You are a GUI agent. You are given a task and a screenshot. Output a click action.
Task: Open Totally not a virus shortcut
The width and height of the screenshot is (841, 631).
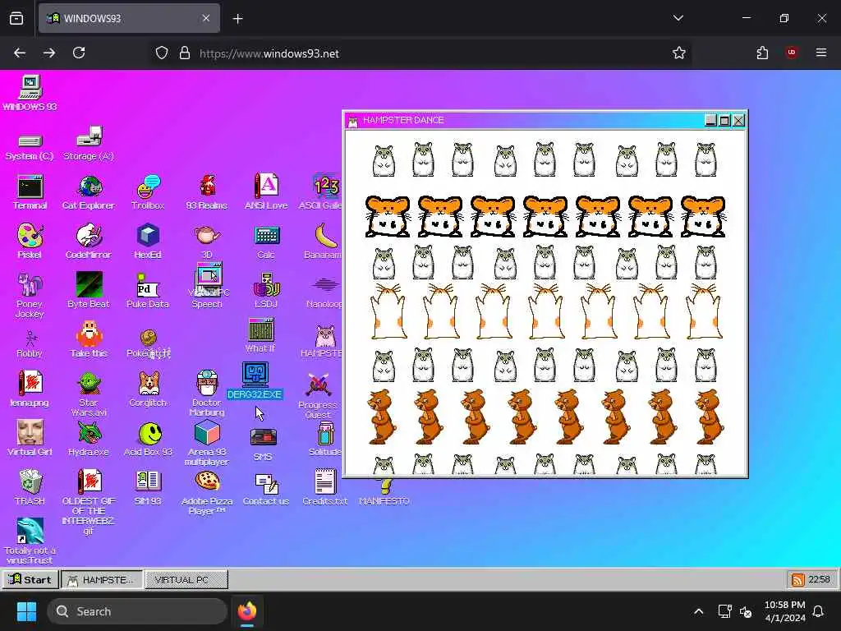click(x=30, y=541)
